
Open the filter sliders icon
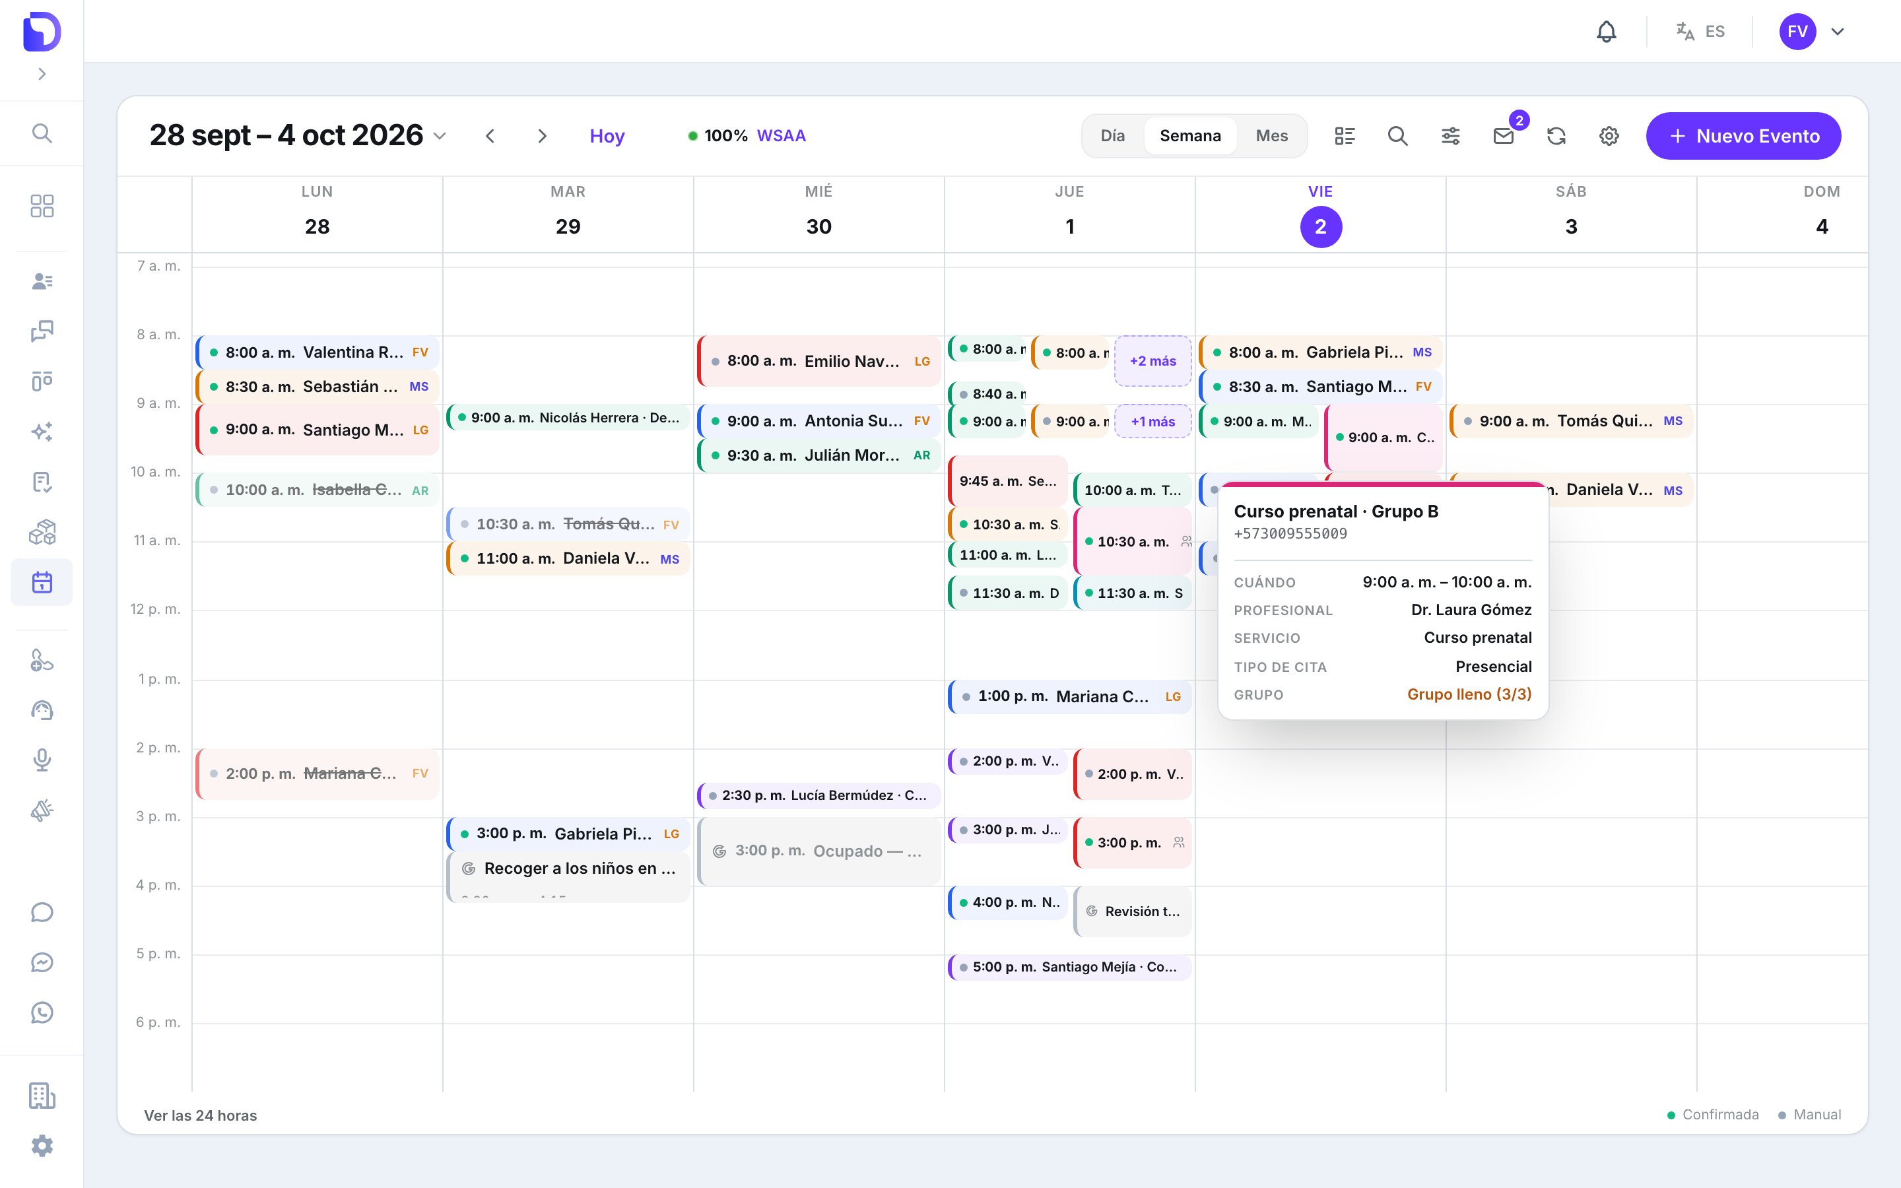pyautogui.click(x=1451, y=136)
